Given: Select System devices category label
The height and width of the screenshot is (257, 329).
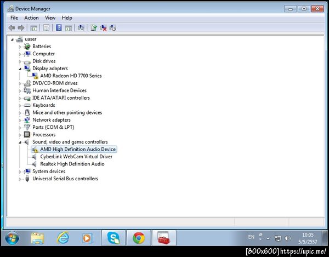Looking at the screenshot, I should (49, 172).
